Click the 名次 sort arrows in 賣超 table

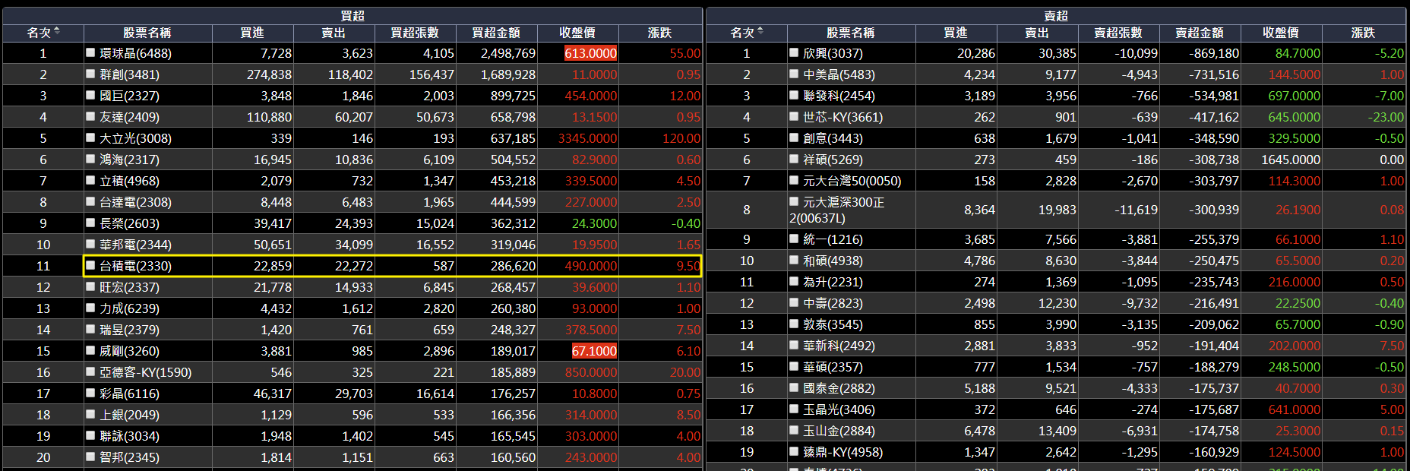(760, 31)
